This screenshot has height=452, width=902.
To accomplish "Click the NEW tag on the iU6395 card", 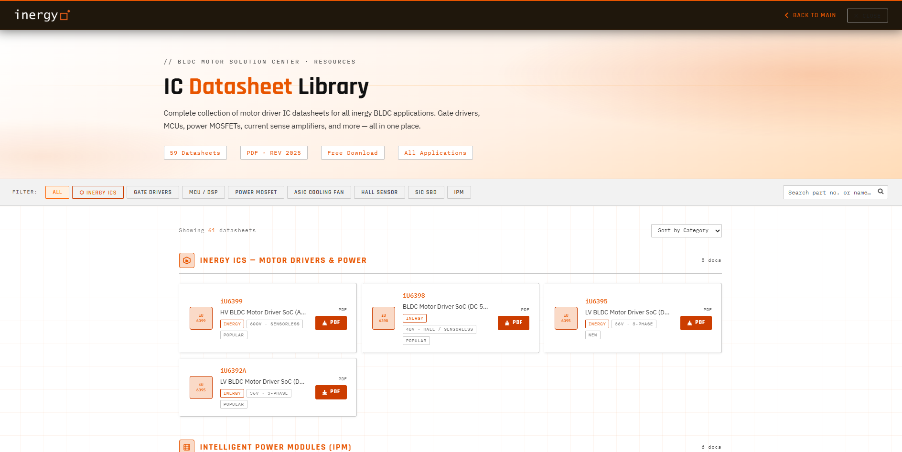I will [x=593, y=335].
